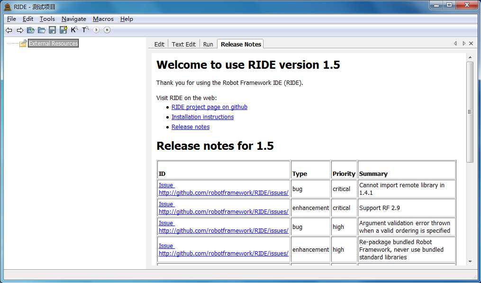This screenshot has height=283, width=481.
Task: Select the External Resources tree node
Action: tap(54, 43)
